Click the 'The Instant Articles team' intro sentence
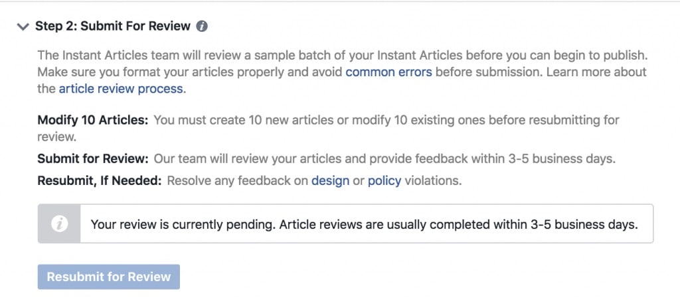This screenshot has height=303, width=680. (x=342, y=56)
